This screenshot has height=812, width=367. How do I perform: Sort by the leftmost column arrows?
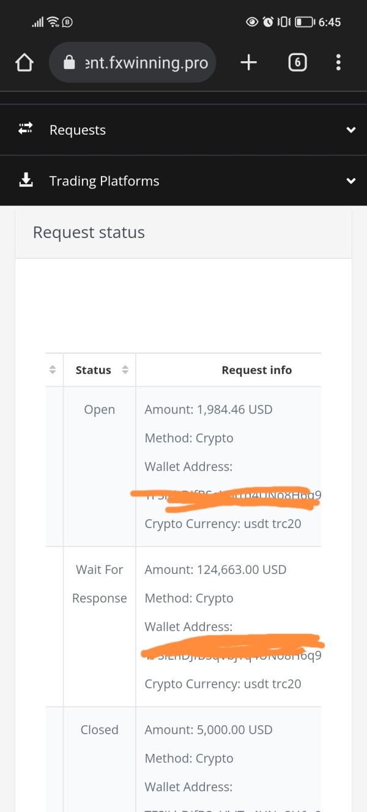(x=53, y=370)
